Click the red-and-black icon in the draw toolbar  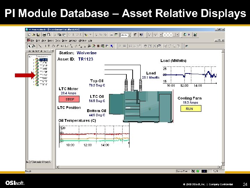(98, 46)
